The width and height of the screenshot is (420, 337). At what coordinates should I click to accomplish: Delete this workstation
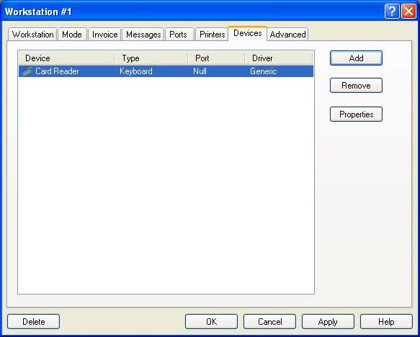pyautogui.click(x=33, y=321)
